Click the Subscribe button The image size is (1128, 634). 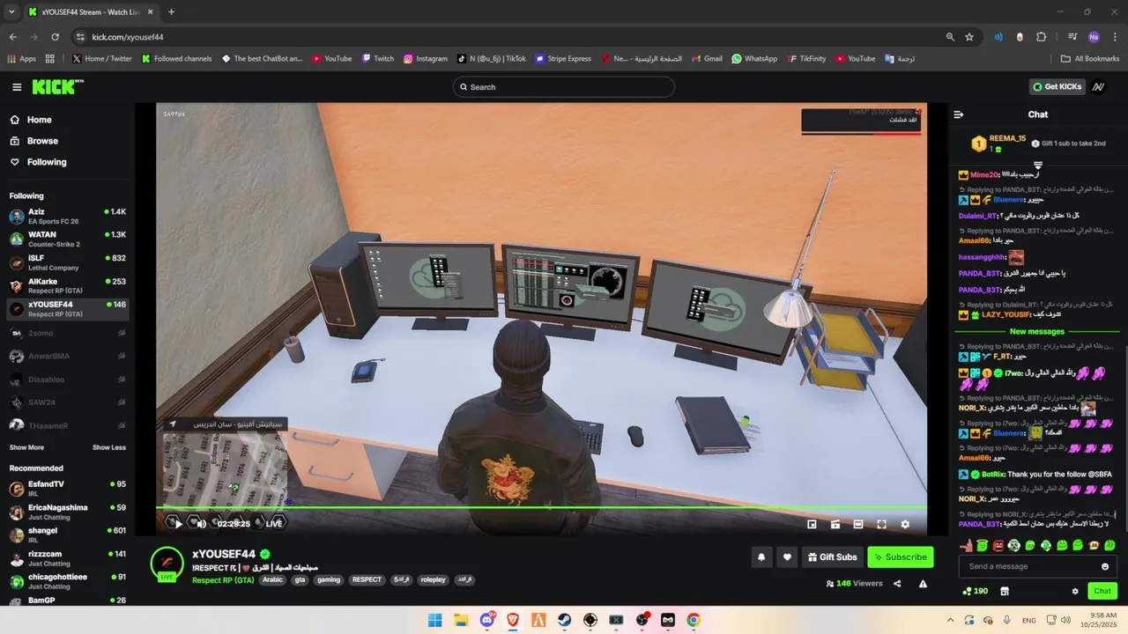pyautogui.click(x=900, y=557)
